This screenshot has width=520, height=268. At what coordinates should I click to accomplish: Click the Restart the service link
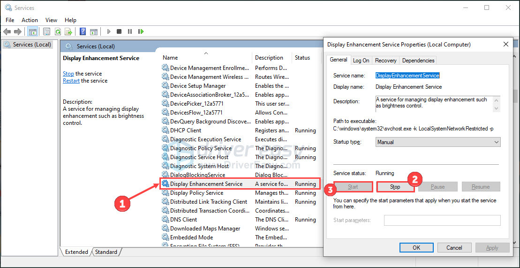[x=71, y=81]
